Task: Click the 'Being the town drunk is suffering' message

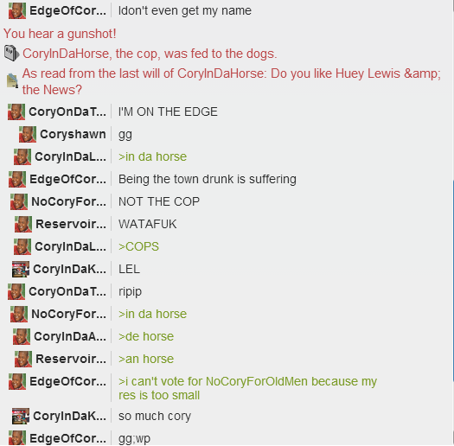Action: 208,179
